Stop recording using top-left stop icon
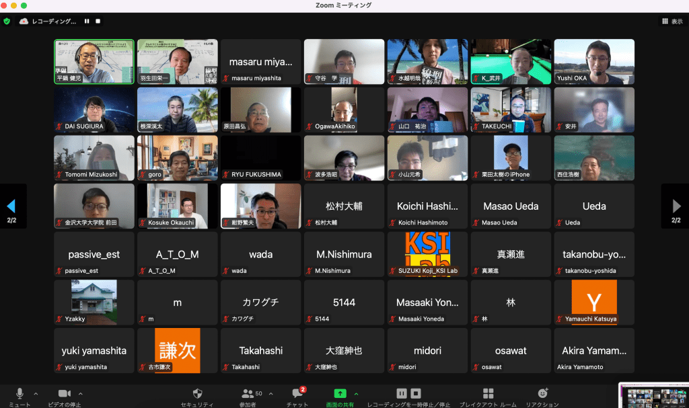689x408 pixels. pos(98,22)
